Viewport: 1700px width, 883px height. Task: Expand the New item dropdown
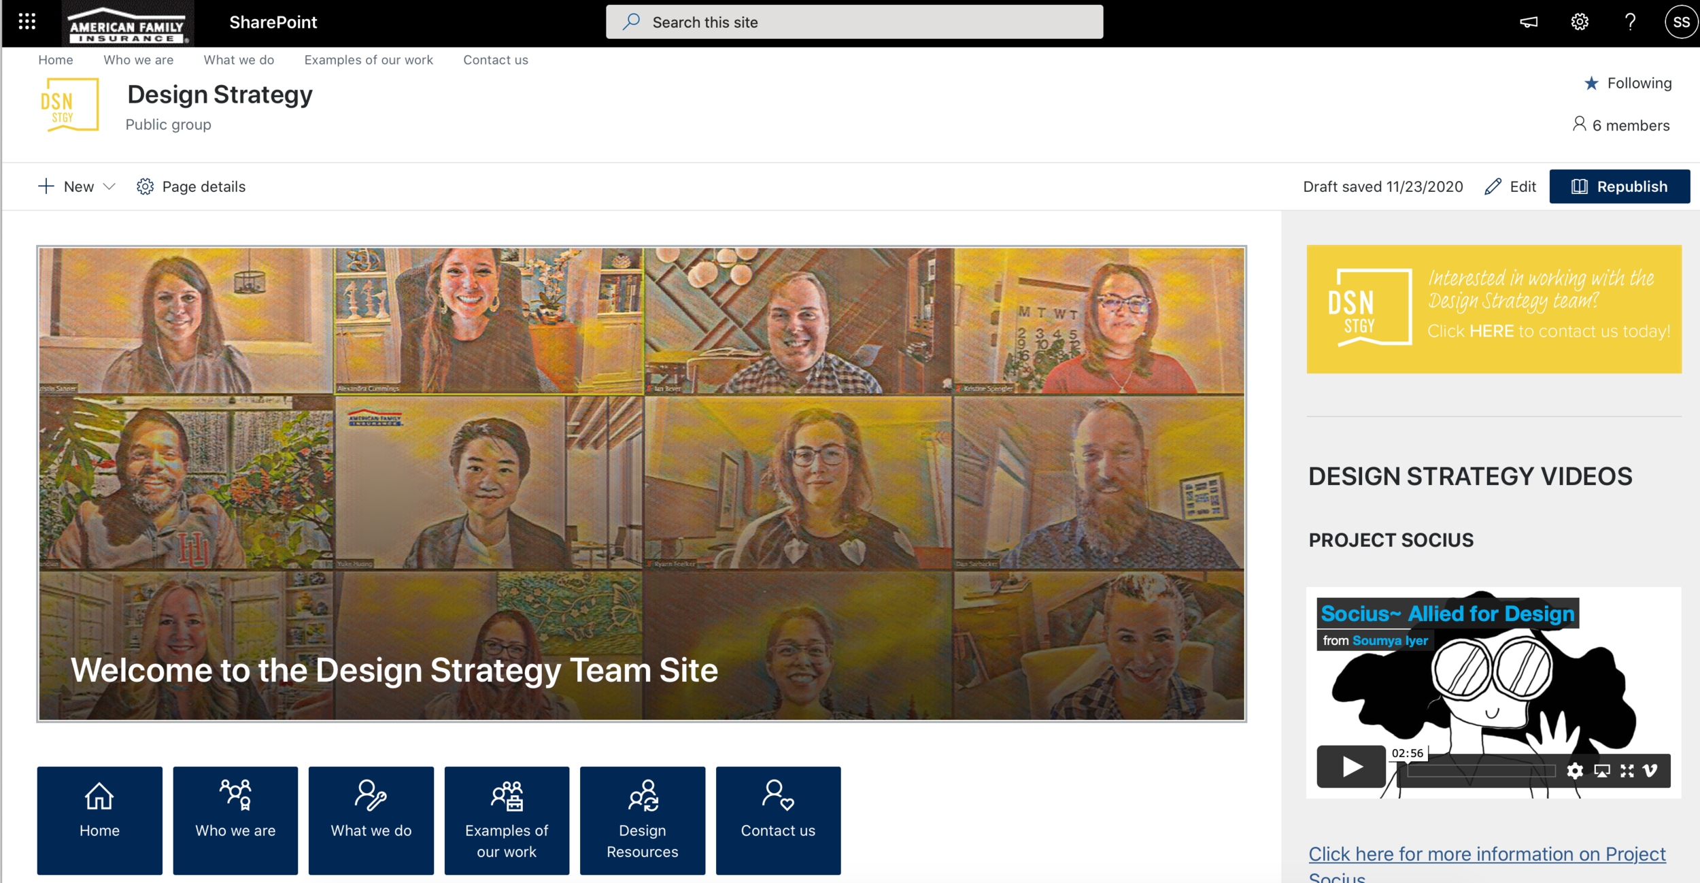[109, 186]
